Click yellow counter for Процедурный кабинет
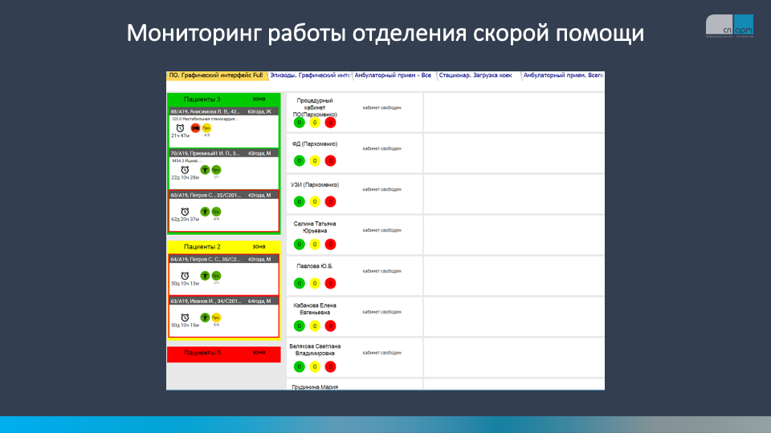The image size is (771, 433). click(315, 123)
